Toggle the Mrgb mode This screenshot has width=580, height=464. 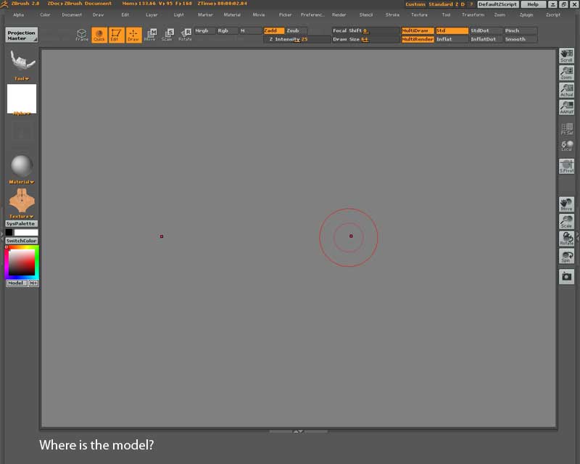pyautogui.click(x=204, y=30)
